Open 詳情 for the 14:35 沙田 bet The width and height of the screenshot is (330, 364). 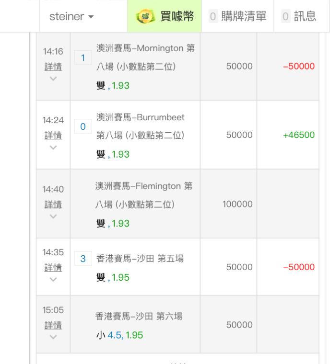tap(53, 267)
